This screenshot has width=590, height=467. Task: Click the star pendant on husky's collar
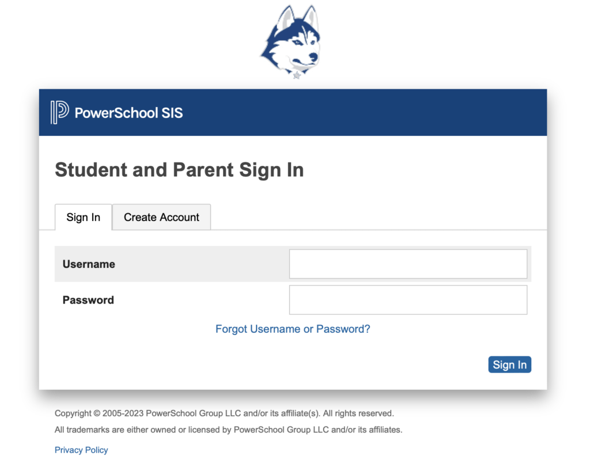tap(297, 75)
